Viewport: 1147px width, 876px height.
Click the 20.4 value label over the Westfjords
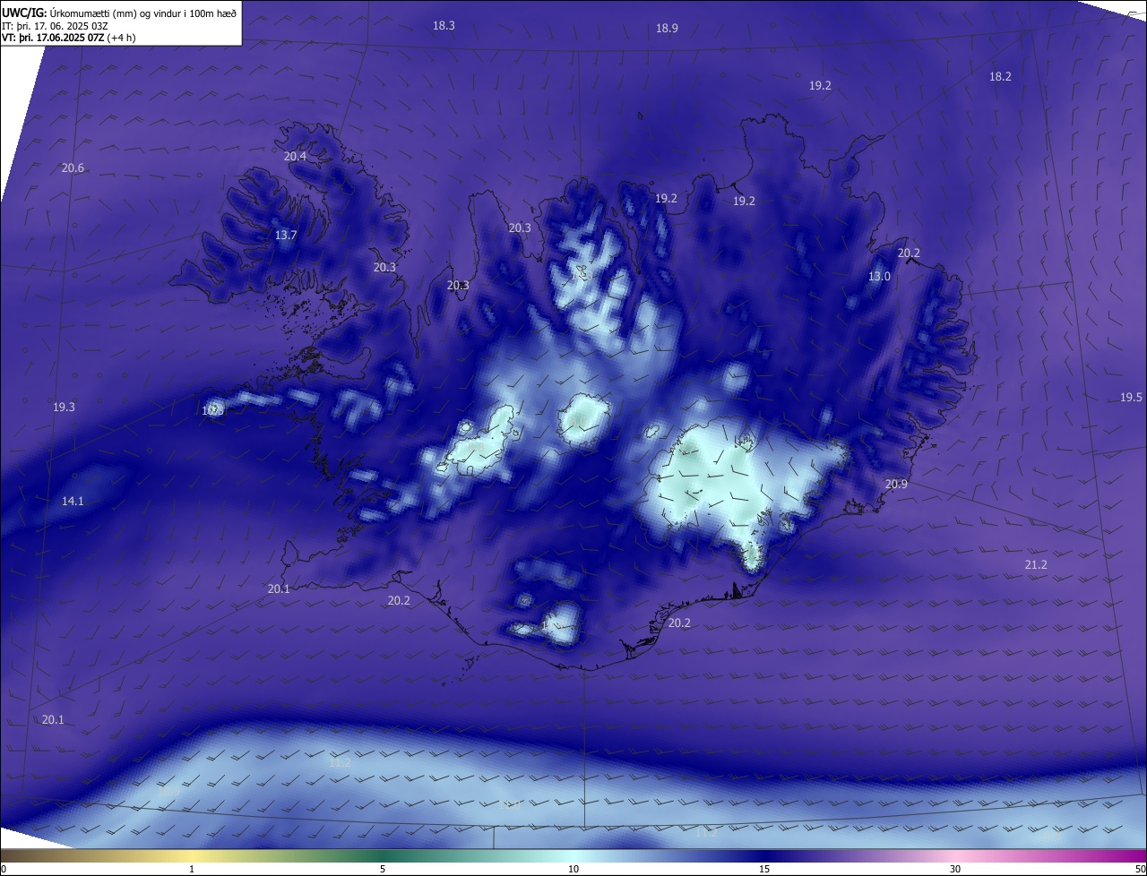click(x=295, y=157)
